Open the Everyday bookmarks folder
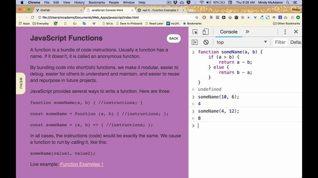The image size is (318, 178). [x=41, y=23]
